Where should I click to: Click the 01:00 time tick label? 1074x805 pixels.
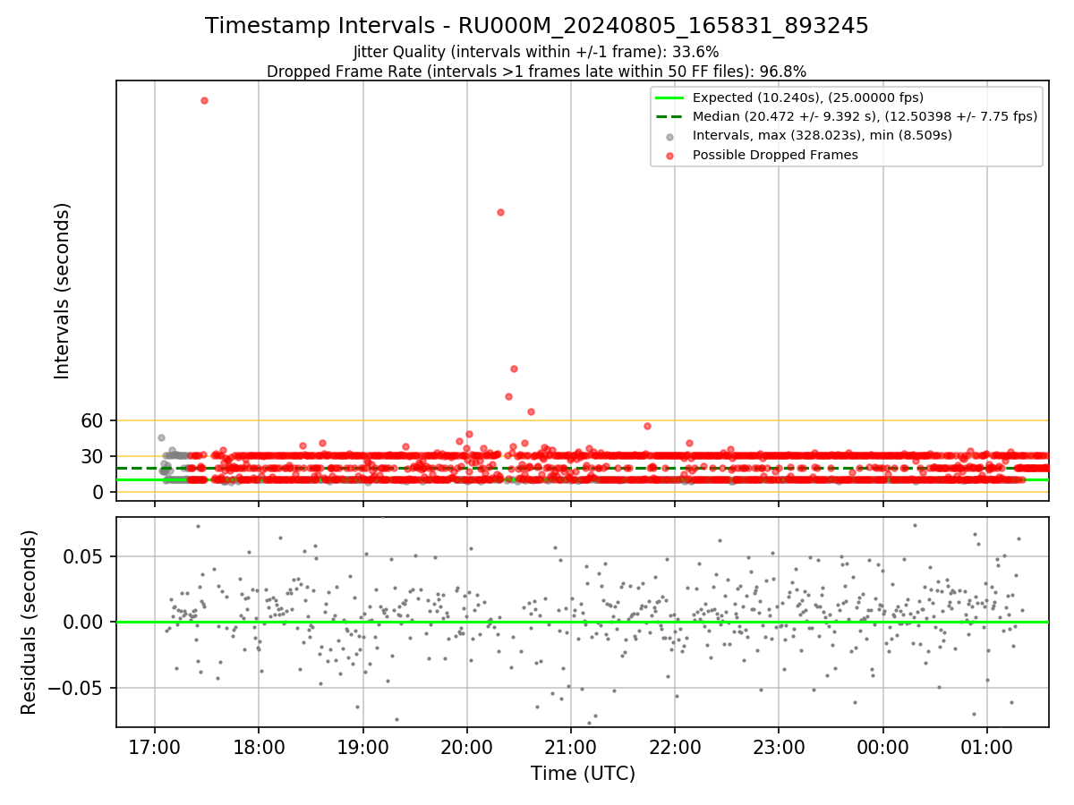click(x=987, y=746)
